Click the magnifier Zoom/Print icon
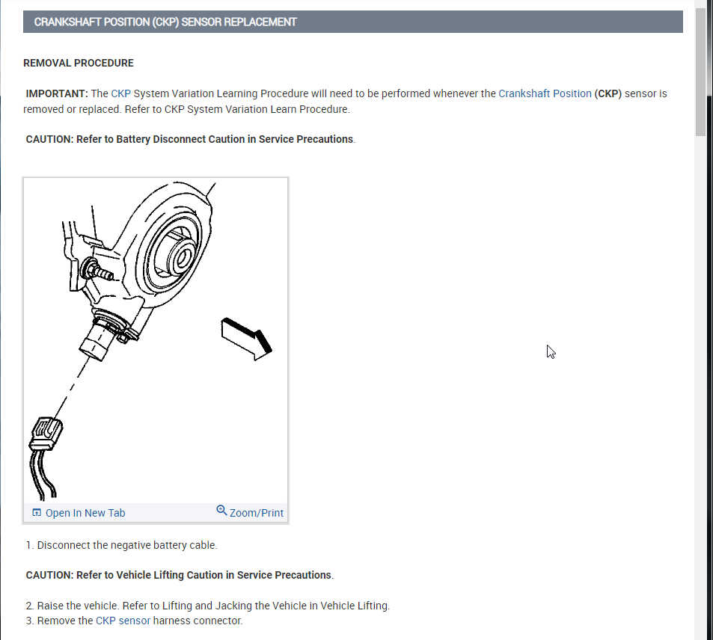713x640 pixels. tap(221, 510)
